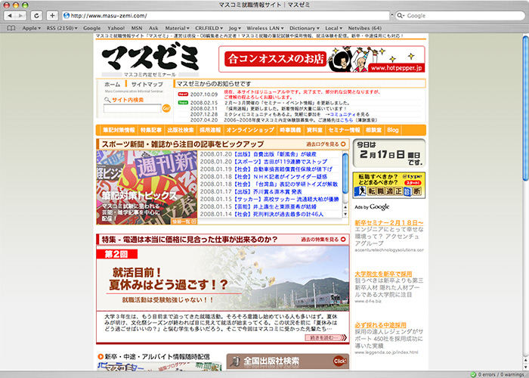Select the 採用速報 navigation tab
This screenshot has height=378, width=529.
[210, 130]
